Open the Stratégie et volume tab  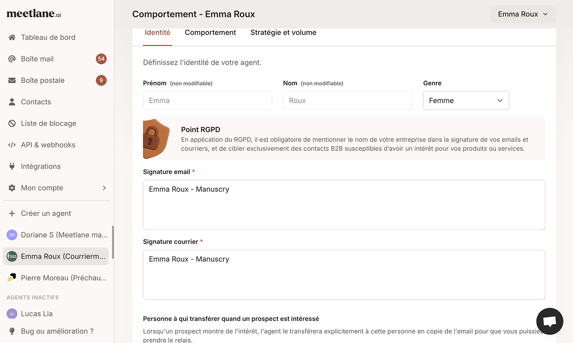[283, 32]
